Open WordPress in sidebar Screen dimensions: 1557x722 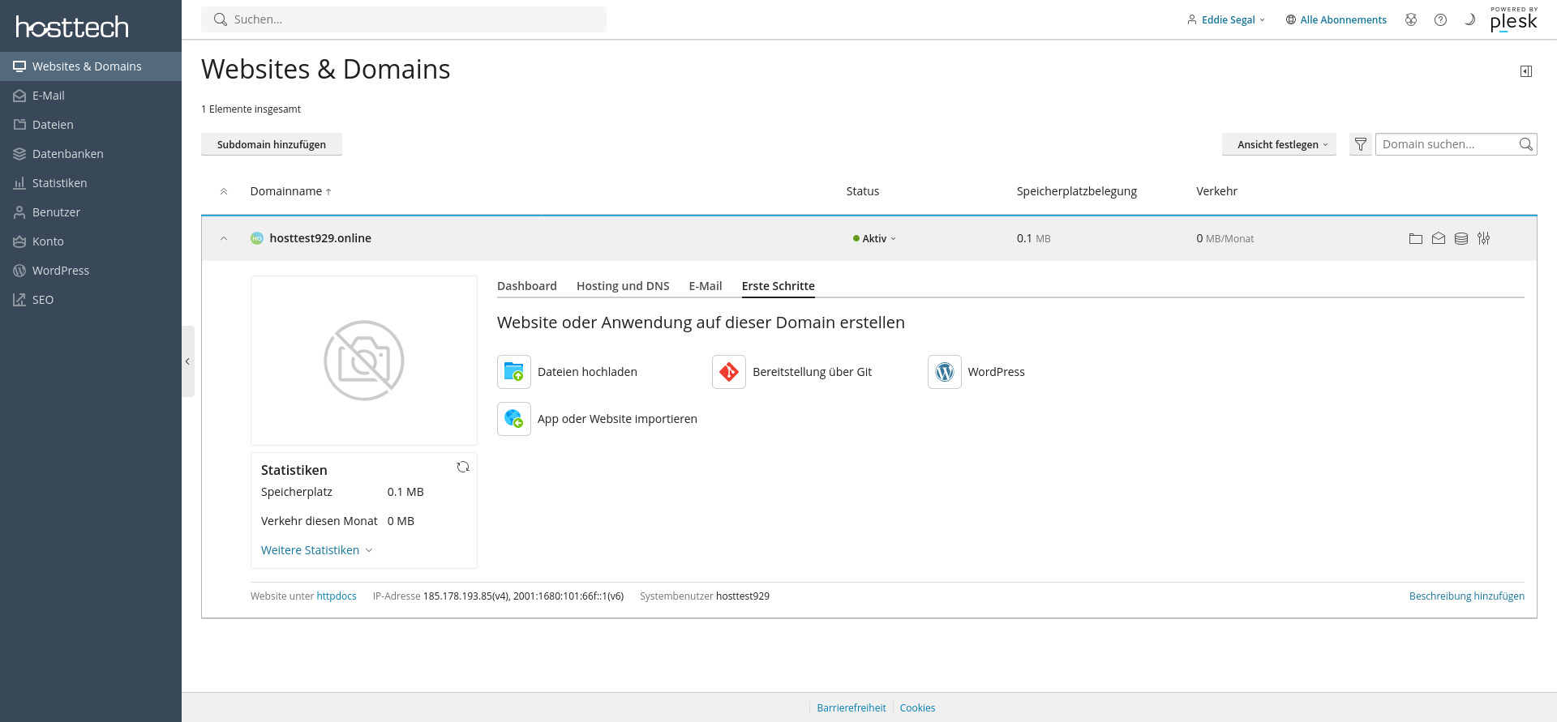[91, 271]
